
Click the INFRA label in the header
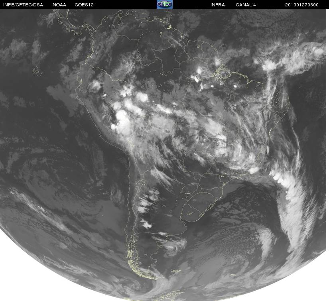coord(218,5)
